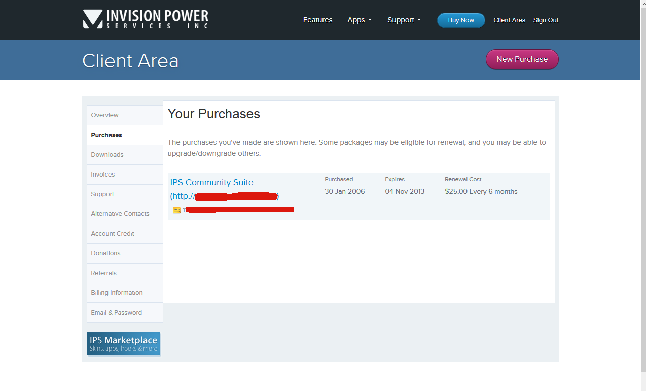Viewport: 646px width, 391px height.
Task: Open the Features page
Action: [x=317, y=20]
